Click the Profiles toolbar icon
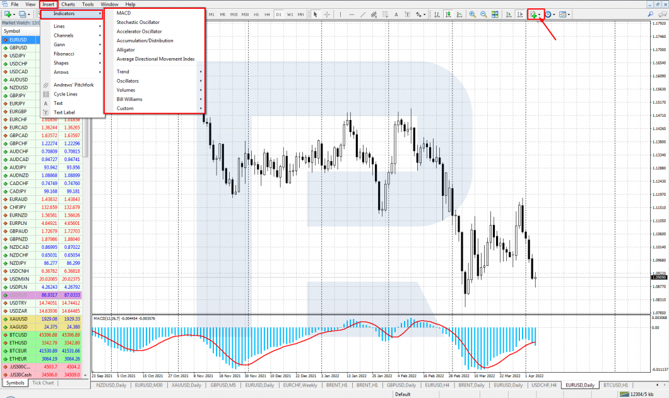Viewport: 669px width, 398px height. (22, 15)
